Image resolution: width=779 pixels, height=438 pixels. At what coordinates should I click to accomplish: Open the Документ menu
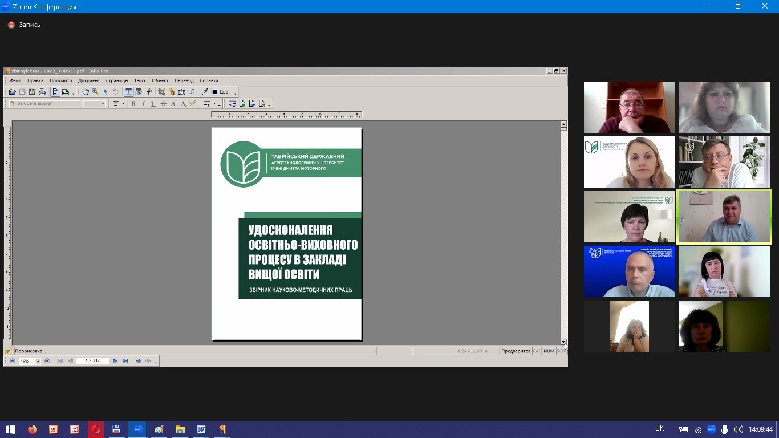pos(88,80)
